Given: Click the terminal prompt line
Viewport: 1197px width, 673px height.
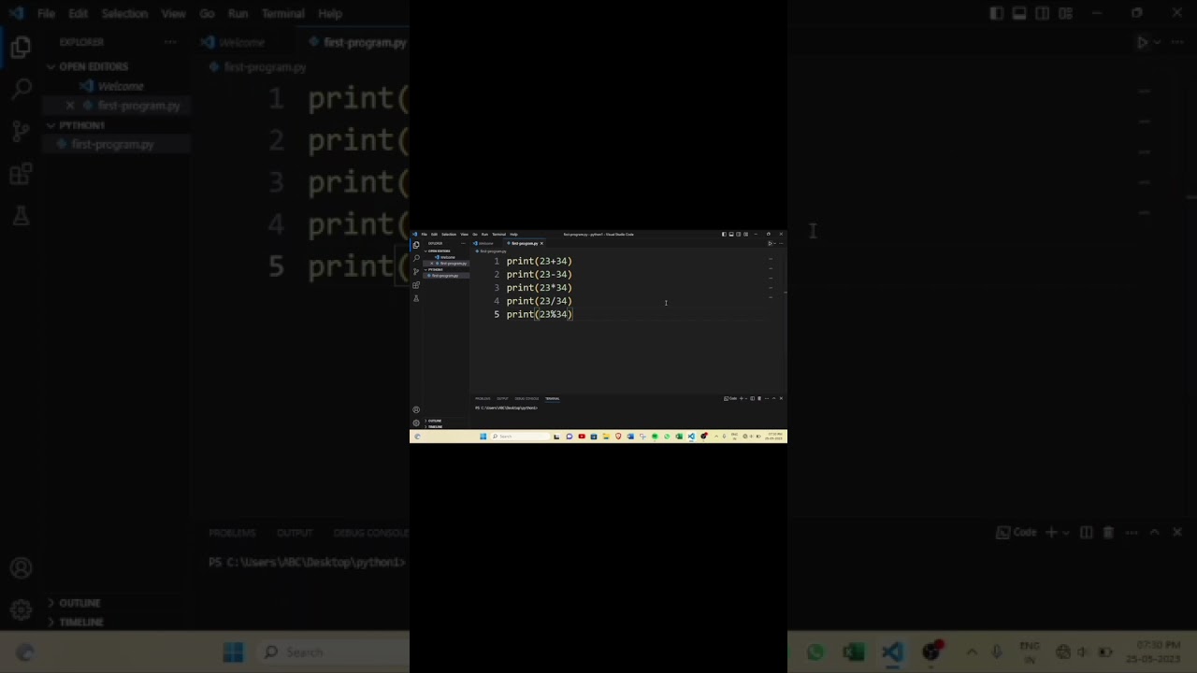Looking at the screenshot, I should click(x=506, y=408).
